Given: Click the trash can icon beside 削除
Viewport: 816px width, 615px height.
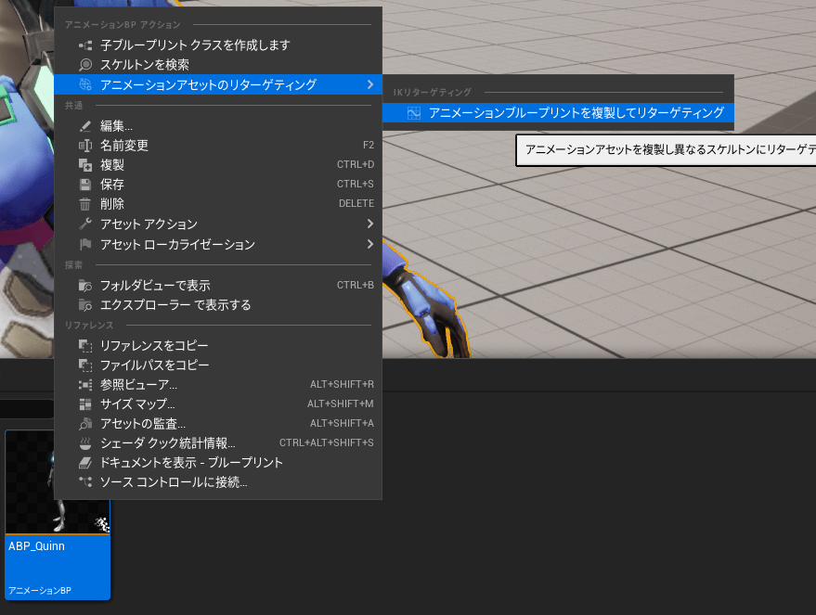Looking at the screenshot, I should point(85,204).
